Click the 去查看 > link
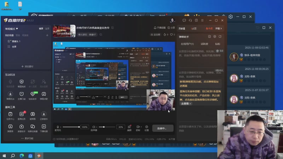Screen dimensions: 283x159 click(x=186, y=104)
